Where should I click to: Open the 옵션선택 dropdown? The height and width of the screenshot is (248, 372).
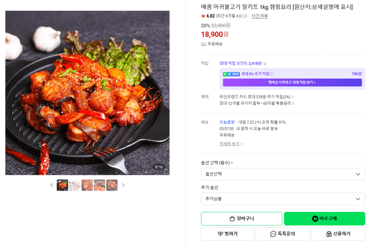[283, 174]
